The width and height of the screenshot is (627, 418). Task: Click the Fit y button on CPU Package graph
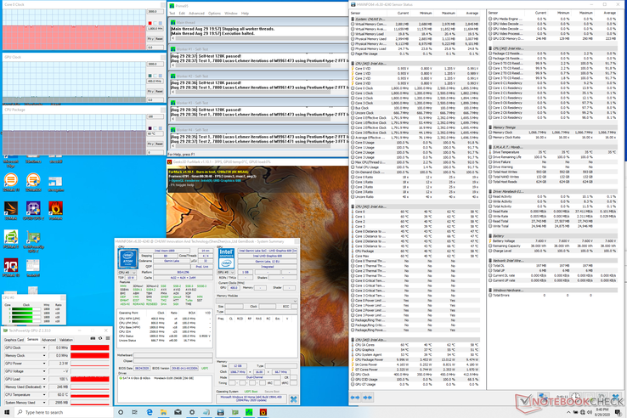click(150, 144)
